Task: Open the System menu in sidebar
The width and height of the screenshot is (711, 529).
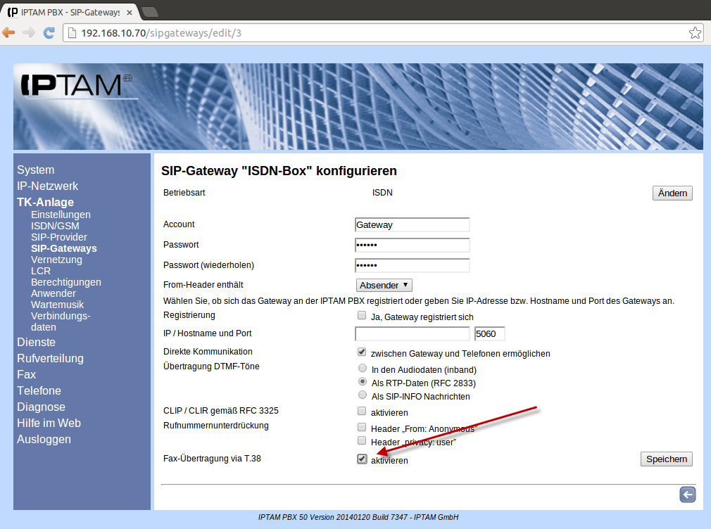Action: (36, 170)
